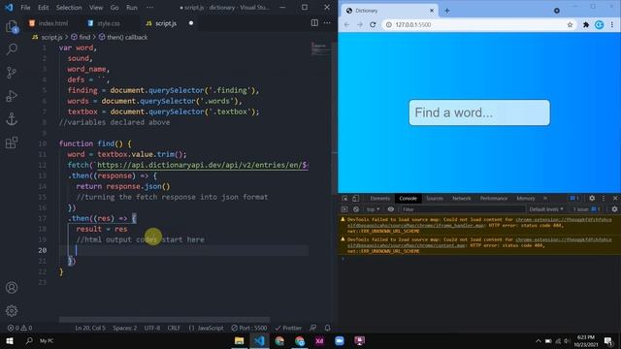This screenshot has width=621, height=349.
Task: Open the Run and Debug view
Action: point(12,96)
